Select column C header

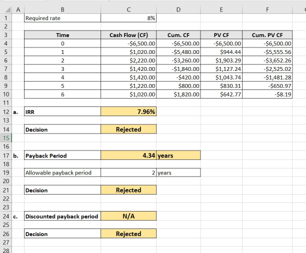coord(128,10)
